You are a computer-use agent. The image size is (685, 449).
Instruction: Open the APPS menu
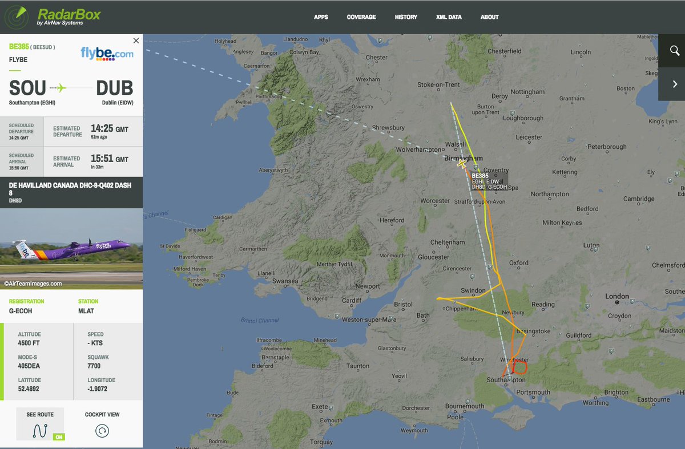[x=321, y=17]
